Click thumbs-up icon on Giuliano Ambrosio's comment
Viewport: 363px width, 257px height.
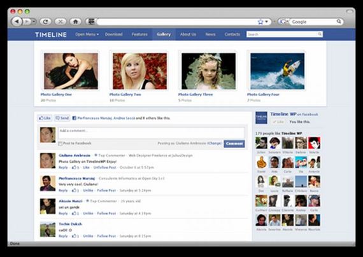point(74,167)
